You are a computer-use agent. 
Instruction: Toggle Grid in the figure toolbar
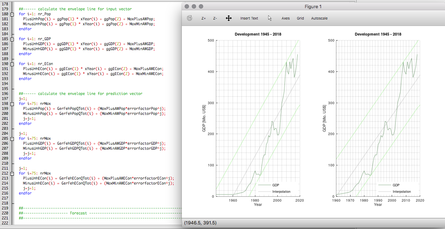(x=300, y=18)
